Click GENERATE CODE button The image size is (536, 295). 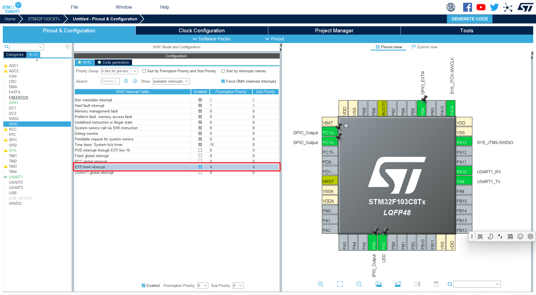pos(470,19)
